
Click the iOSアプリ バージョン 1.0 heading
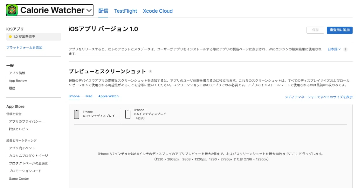pyautogui.click(x=103, y=29)
